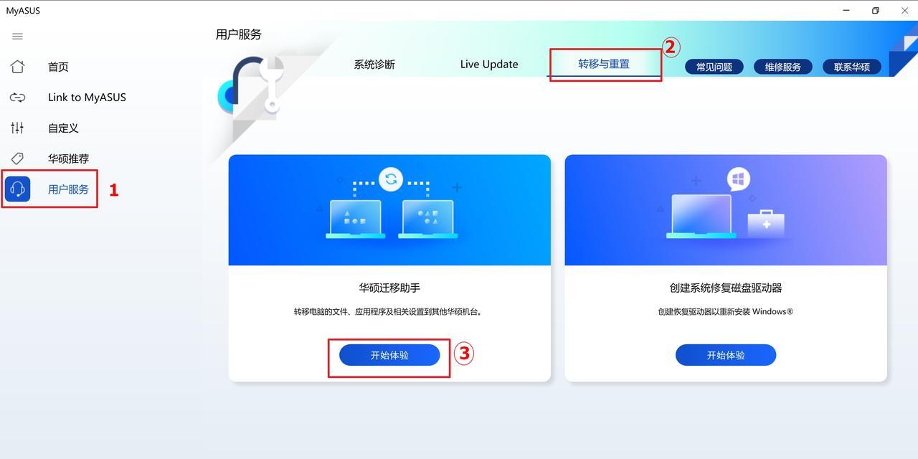The width and height of the screenshot is (918, 459).
Task: Open the 维修服务 button
Action: [x=783, y=67]
